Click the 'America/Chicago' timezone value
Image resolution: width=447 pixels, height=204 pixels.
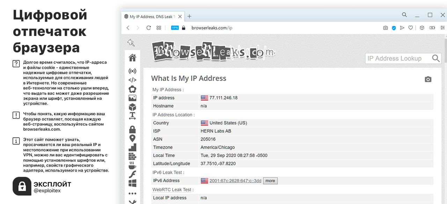click(x=218, y=147)
